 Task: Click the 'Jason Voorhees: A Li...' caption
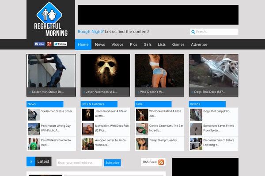pos(102,92)
